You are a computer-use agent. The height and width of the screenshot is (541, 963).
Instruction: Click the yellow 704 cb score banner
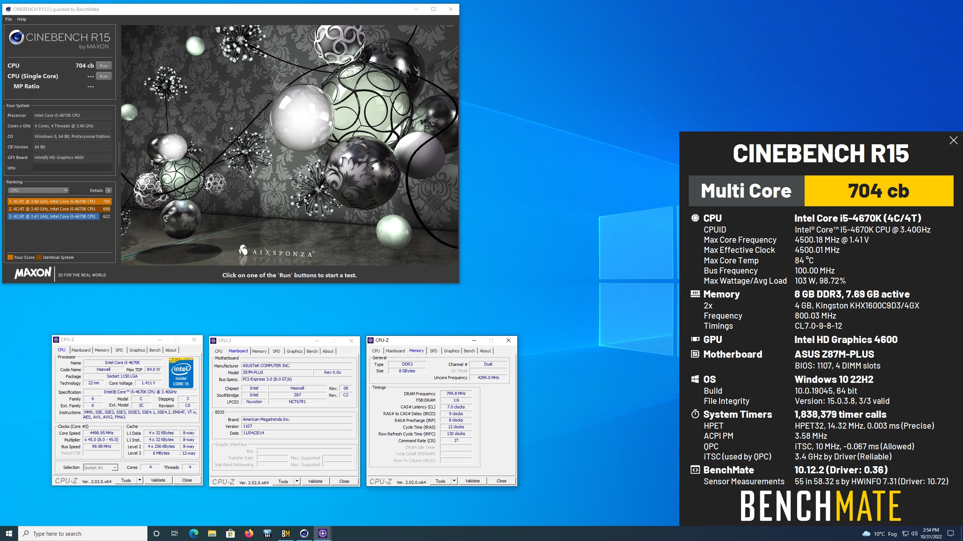(x=879, y=191)
